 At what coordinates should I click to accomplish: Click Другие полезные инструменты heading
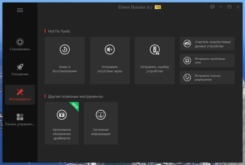(75, 96)
